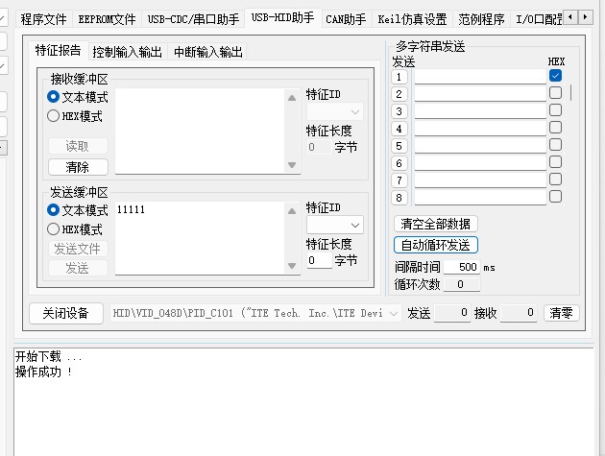Switch to Keil仿真设置 tab
Image resolution: width=605 pixels, height=456 pixels.
[412, 19]
